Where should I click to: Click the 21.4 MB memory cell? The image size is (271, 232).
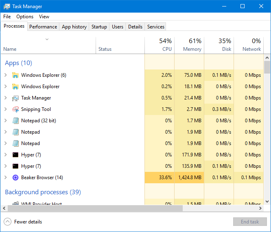[189, 98]
